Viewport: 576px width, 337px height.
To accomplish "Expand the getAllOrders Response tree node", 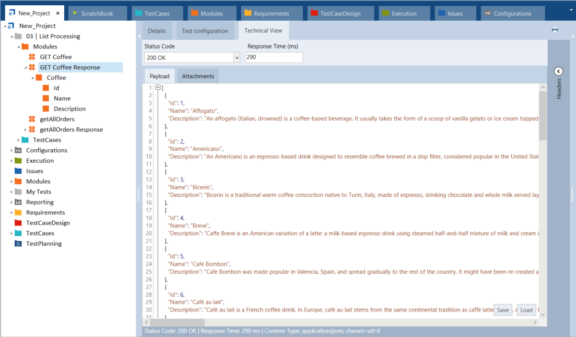I will click(25, 130).
